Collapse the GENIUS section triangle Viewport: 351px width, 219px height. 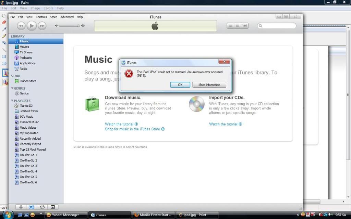[x=12, y=88]
